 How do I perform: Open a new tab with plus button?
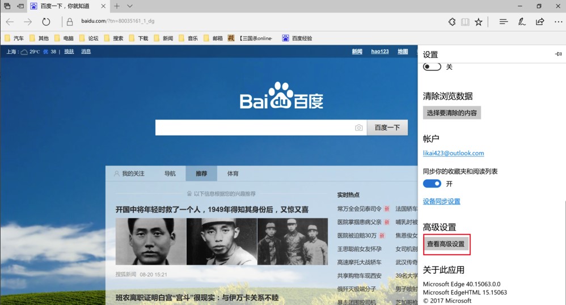click(117, 6)
